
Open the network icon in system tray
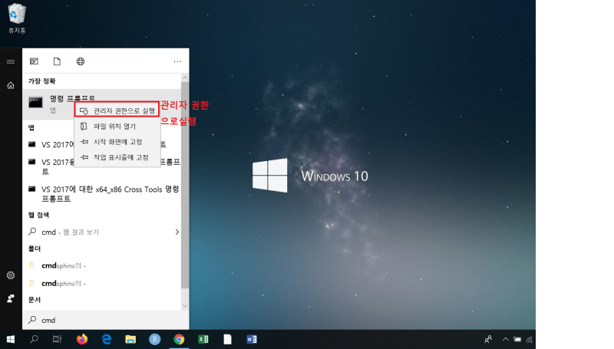click(x=530, y=339)
